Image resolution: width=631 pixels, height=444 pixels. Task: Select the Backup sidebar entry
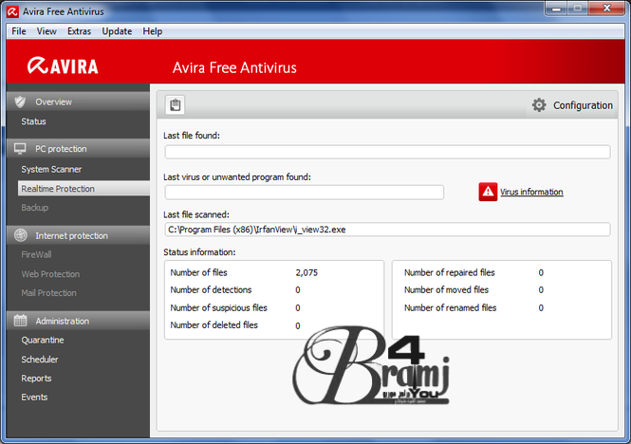(35, 208)
